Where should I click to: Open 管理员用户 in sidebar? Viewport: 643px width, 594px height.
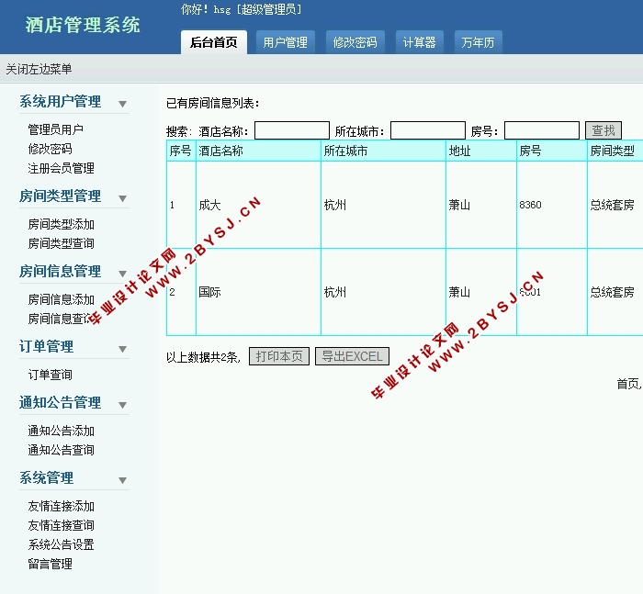pos(56,129)
